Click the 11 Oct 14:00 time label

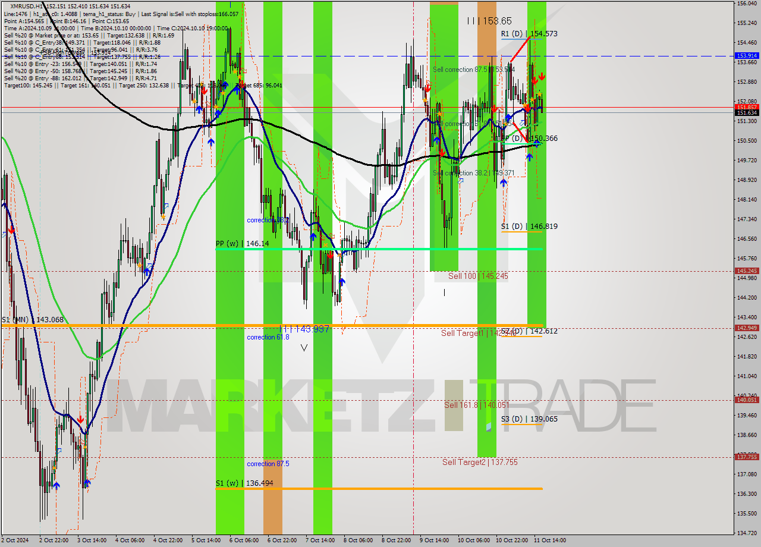tap(550, 540)
